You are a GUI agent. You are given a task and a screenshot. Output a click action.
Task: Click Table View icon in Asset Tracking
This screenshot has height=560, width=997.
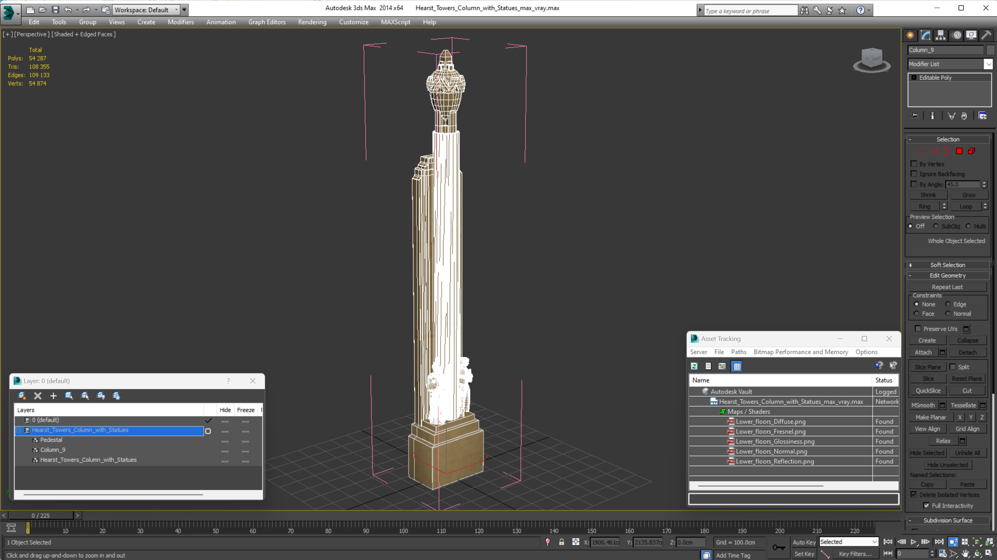click(737, 366)
